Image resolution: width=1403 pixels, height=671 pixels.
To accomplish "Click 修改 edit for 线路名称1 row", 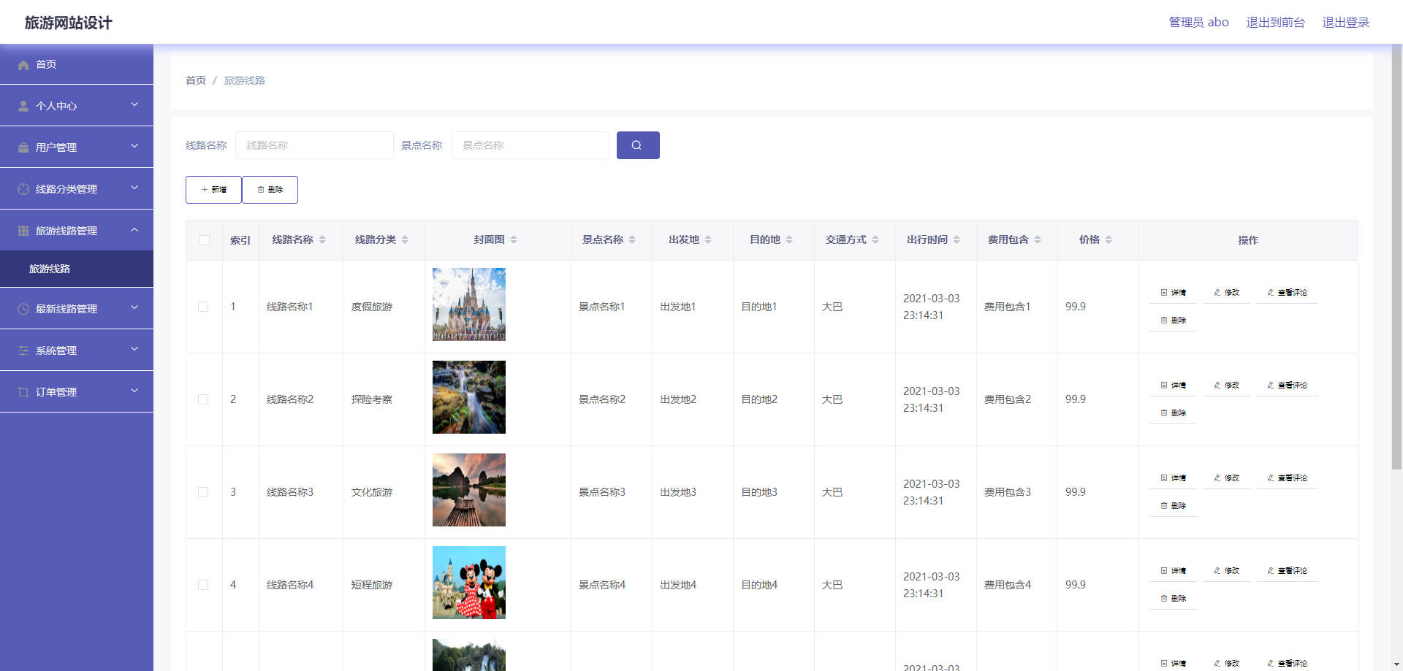I will [1226, 292].
